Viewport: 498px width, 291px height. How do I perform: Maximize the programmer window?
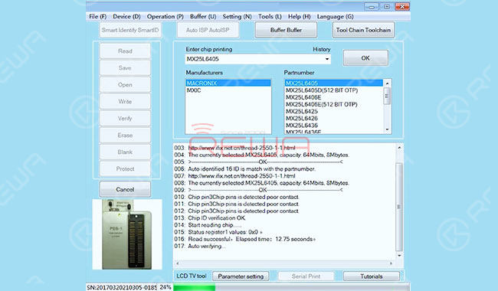point(386,6)
